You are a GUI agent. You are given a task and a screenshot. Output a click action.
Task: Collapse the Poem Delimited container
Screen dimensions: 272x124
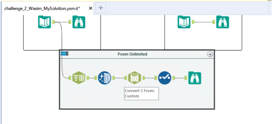(210, 54)
